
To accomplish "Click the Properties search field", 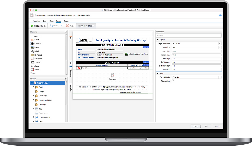I will [x=189, y=36].
